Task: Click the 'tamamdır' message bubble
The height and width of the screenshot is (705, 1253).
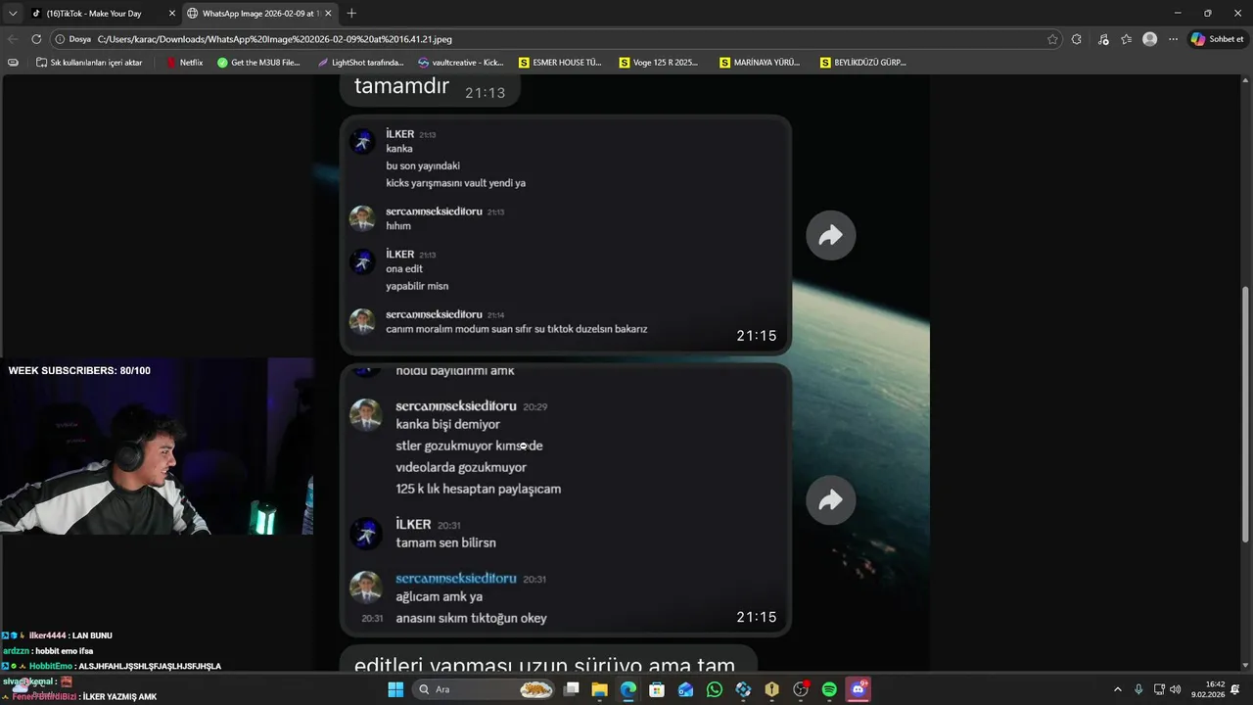Action: pyautogui.click(x=429, y=88)
